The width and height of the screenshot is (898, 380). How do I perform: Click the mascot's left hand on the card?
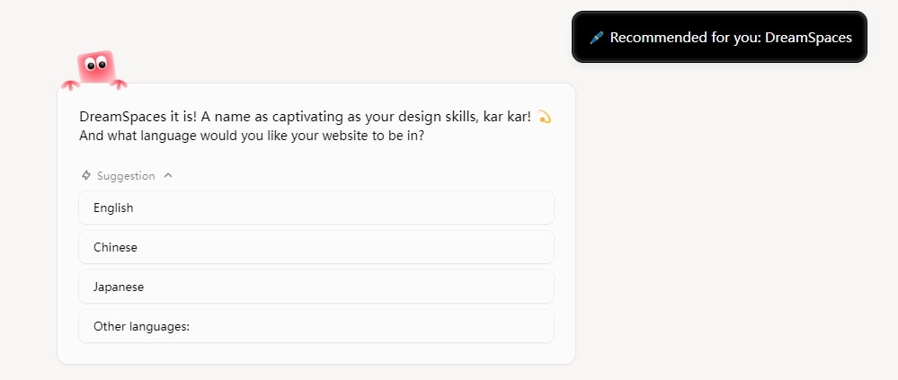point(69,85)
